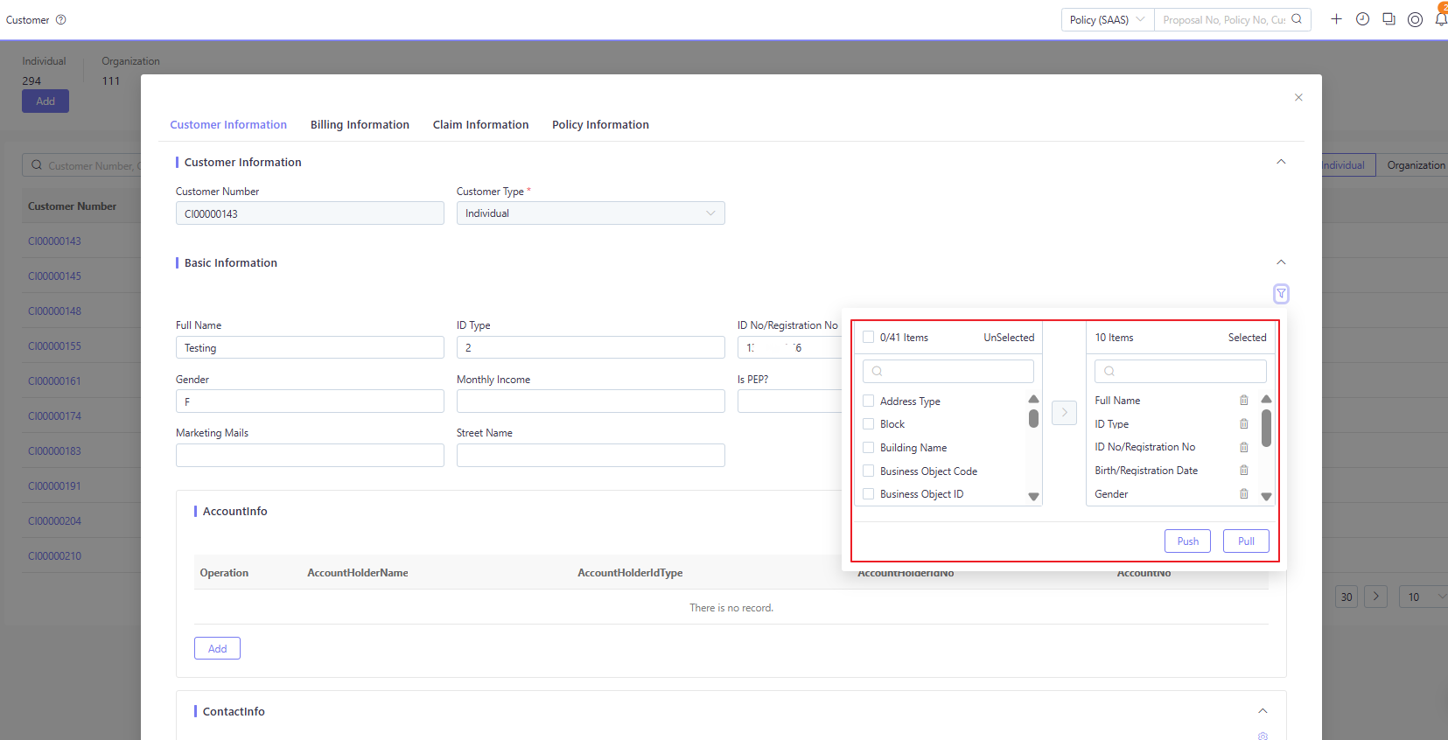The height and width of the screenshot is (740, 1448).
Task: Click the field filter funnel icon
Action: coord(1281,294)
